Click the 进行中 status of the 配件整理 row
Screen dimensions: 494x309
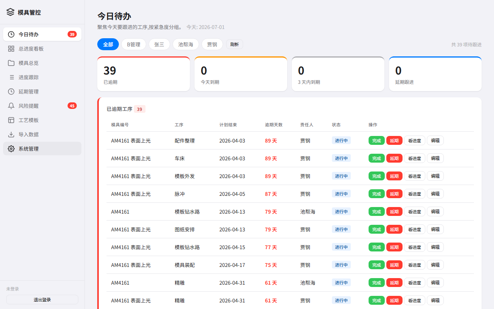click(341, 141)
